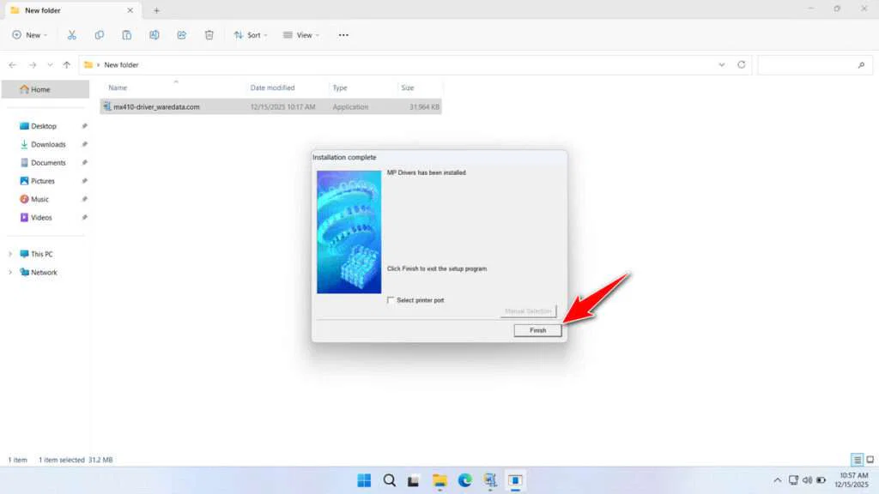
Task: Open the Sort dropdown menu
Action: (250, 34)
